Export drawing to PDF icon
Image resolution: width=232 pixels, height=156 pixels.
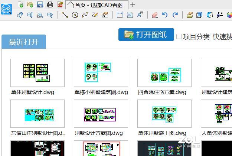(60, 4)
